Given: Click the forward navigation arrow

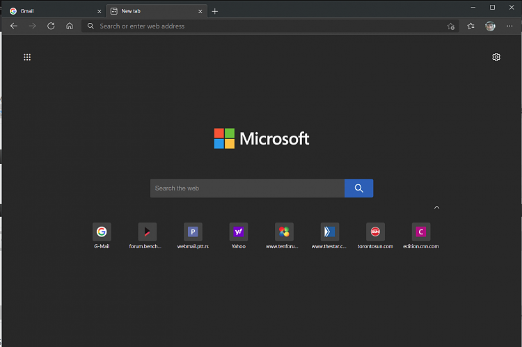Looking at the screenshot, I should 32,26.
